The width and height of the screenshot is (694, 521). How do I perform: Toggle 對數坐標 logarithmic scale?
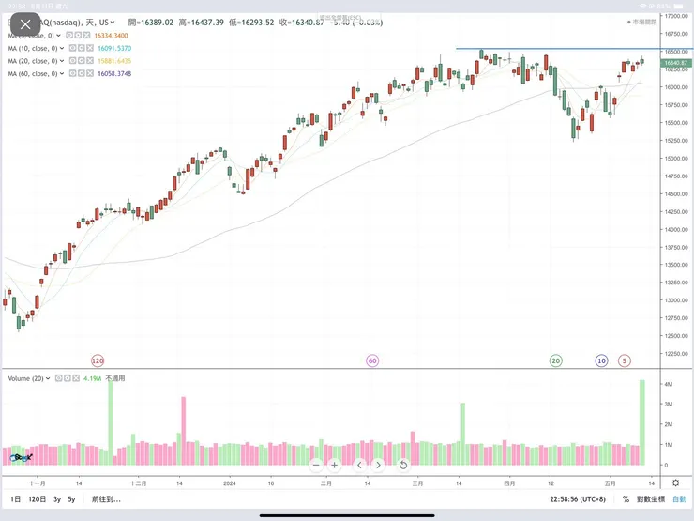[x=651, y=499]
